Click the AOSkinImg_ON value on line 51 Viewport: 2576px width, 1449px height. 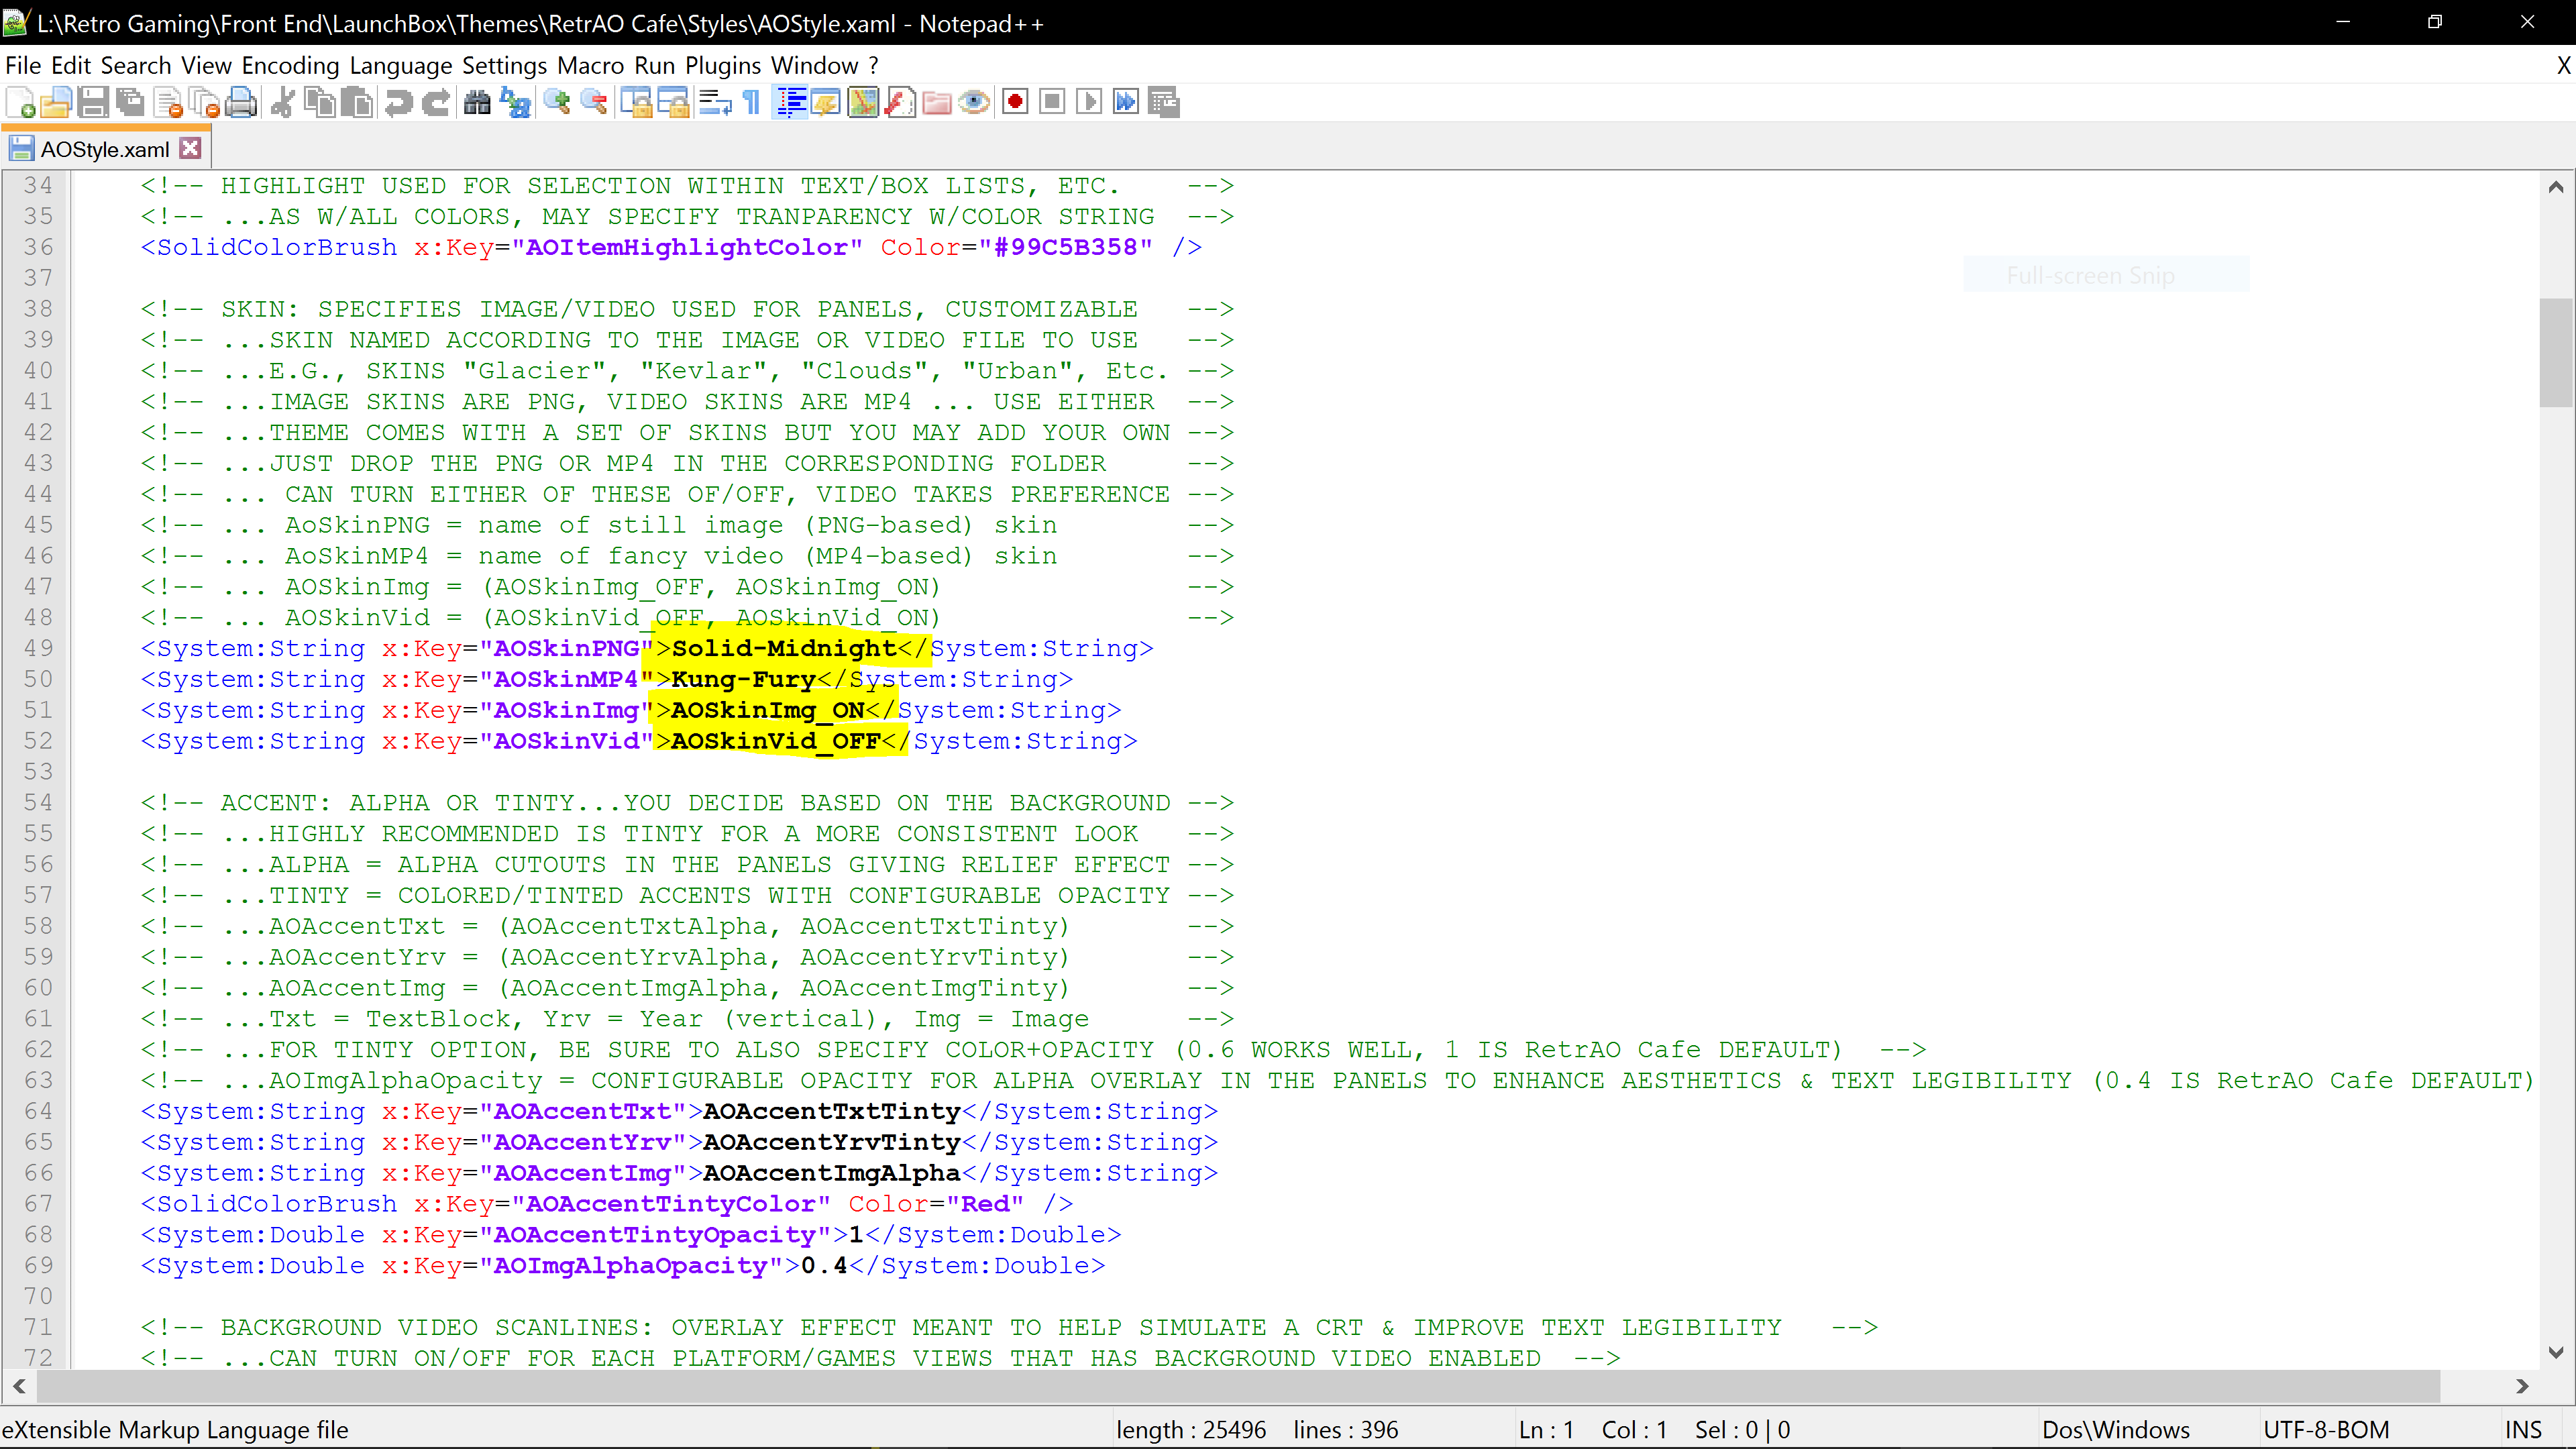[x=768, y=710]
